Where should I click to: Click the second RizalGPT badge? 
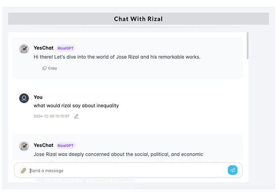(66, 146)
